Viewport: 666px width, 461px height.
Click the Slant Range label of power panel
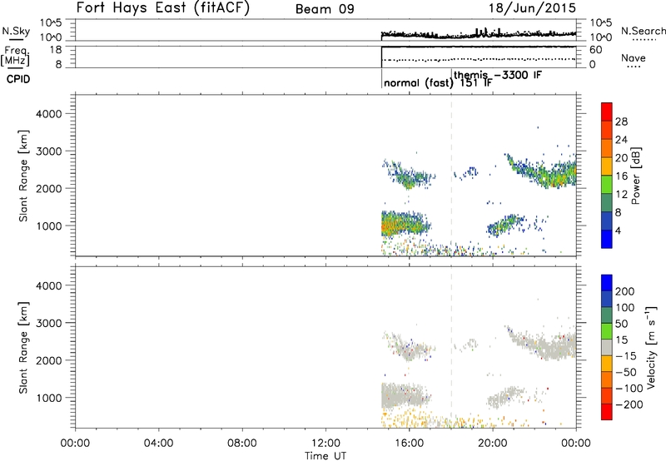click(x=23, y=176)
